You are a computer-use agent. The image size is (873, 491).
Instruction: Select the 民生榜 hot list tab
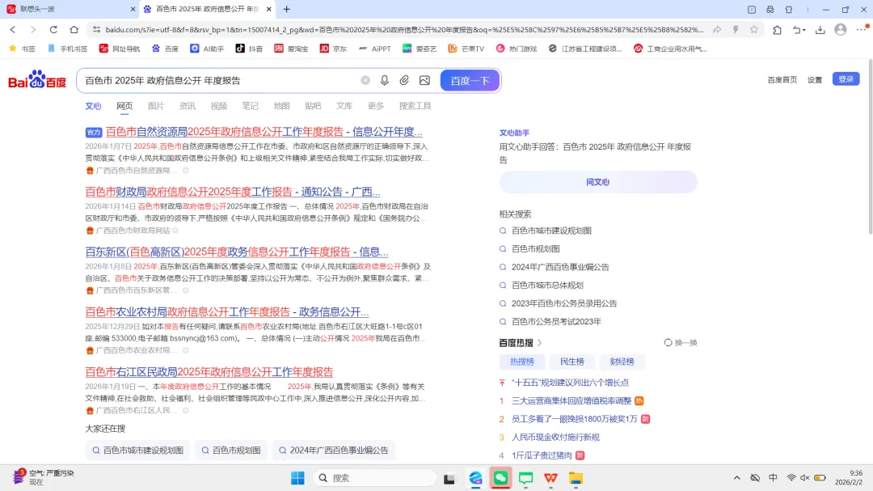pos(571,362)
